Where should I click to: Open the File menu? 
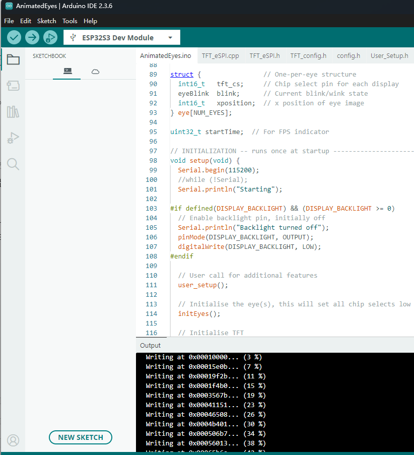(x=9, y=21)
